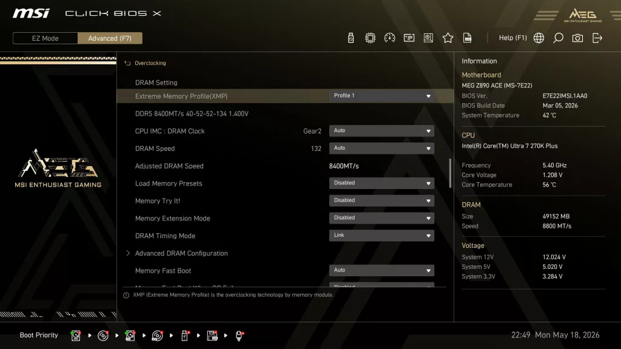Click the 8800 MT/s DRAM speed value
621x349 pixels.
(557, 227)
